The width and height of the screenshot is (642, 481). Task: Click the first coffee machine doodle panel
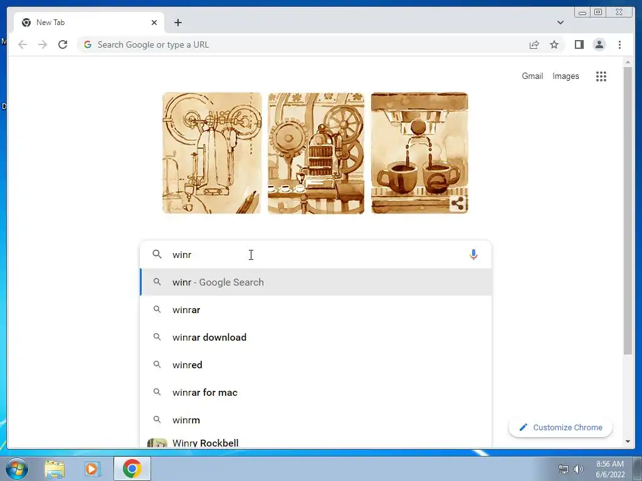point(212,153)
